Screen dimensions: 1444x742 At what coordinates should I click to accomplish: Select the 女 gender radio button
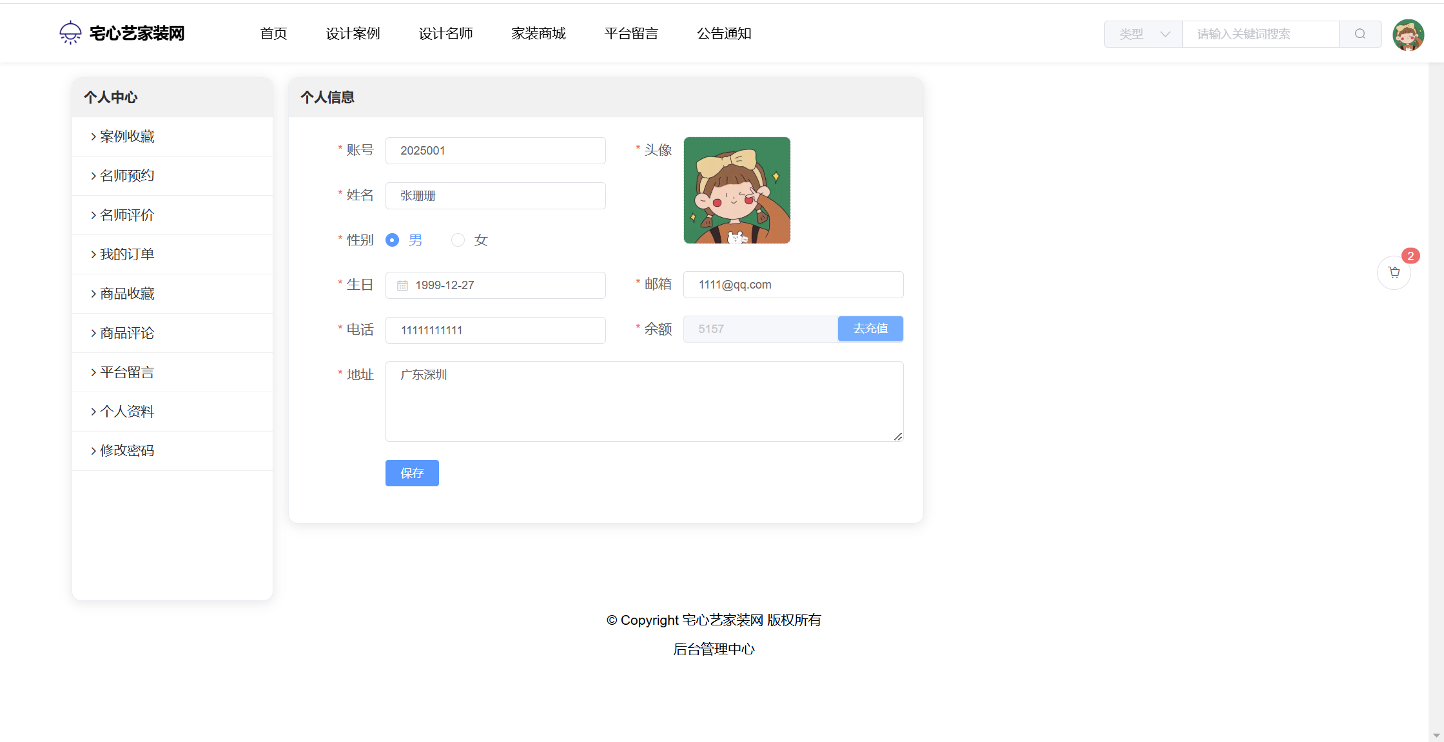458,240
